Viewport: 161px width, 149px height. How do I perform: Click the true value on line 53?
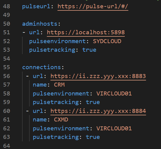coord(89,50)
